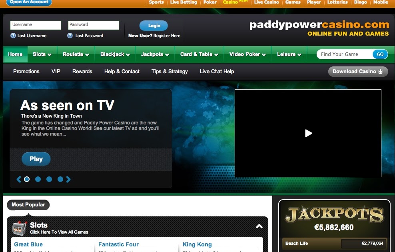The image size is (395, 252).
Task: Click the paddypowercasino.com logo
Action: pyautogui.click(x=319, y=25)
